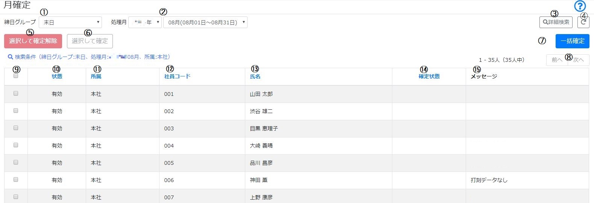Click name 品川 昌彦
The height and width of the screenshot is (203, 594).
click(x=261, y=163)
